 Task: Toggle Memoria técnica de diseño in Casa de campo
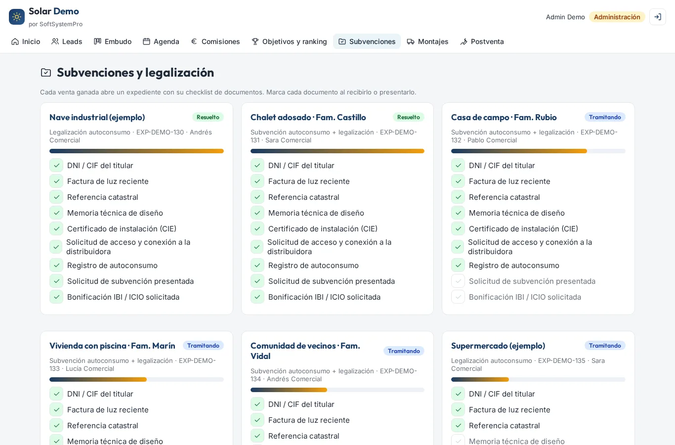(x=458, y=213)
